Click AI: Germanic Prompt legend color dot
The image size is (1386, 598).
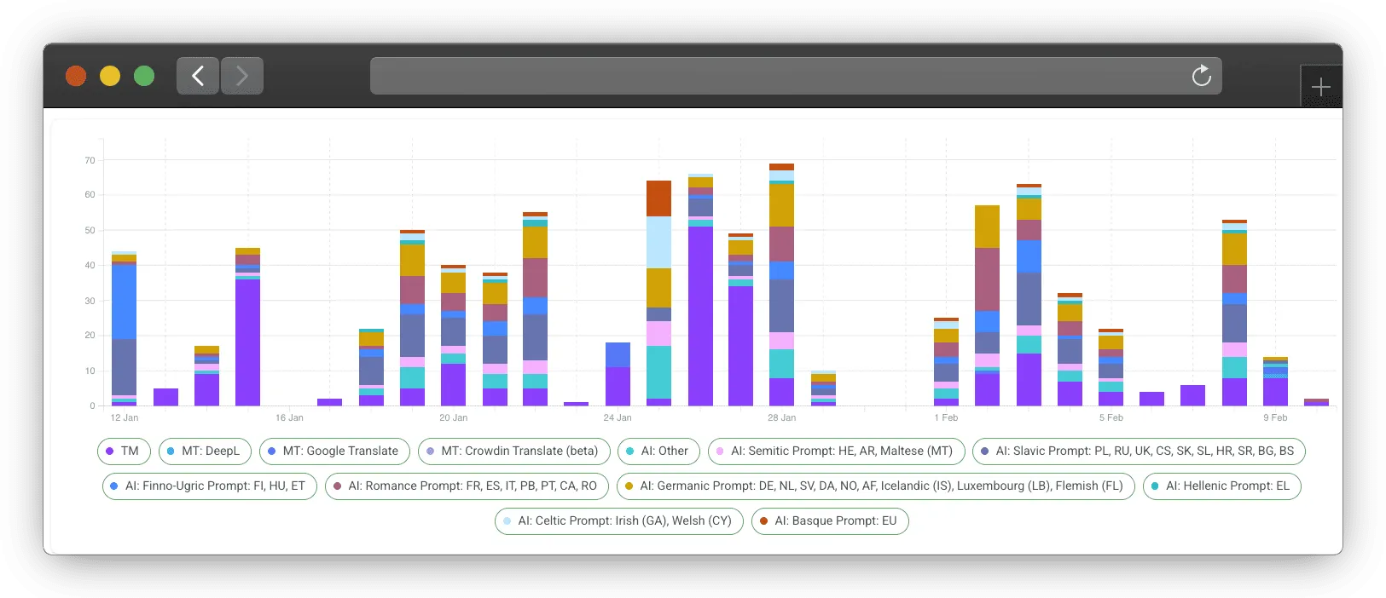629,486
